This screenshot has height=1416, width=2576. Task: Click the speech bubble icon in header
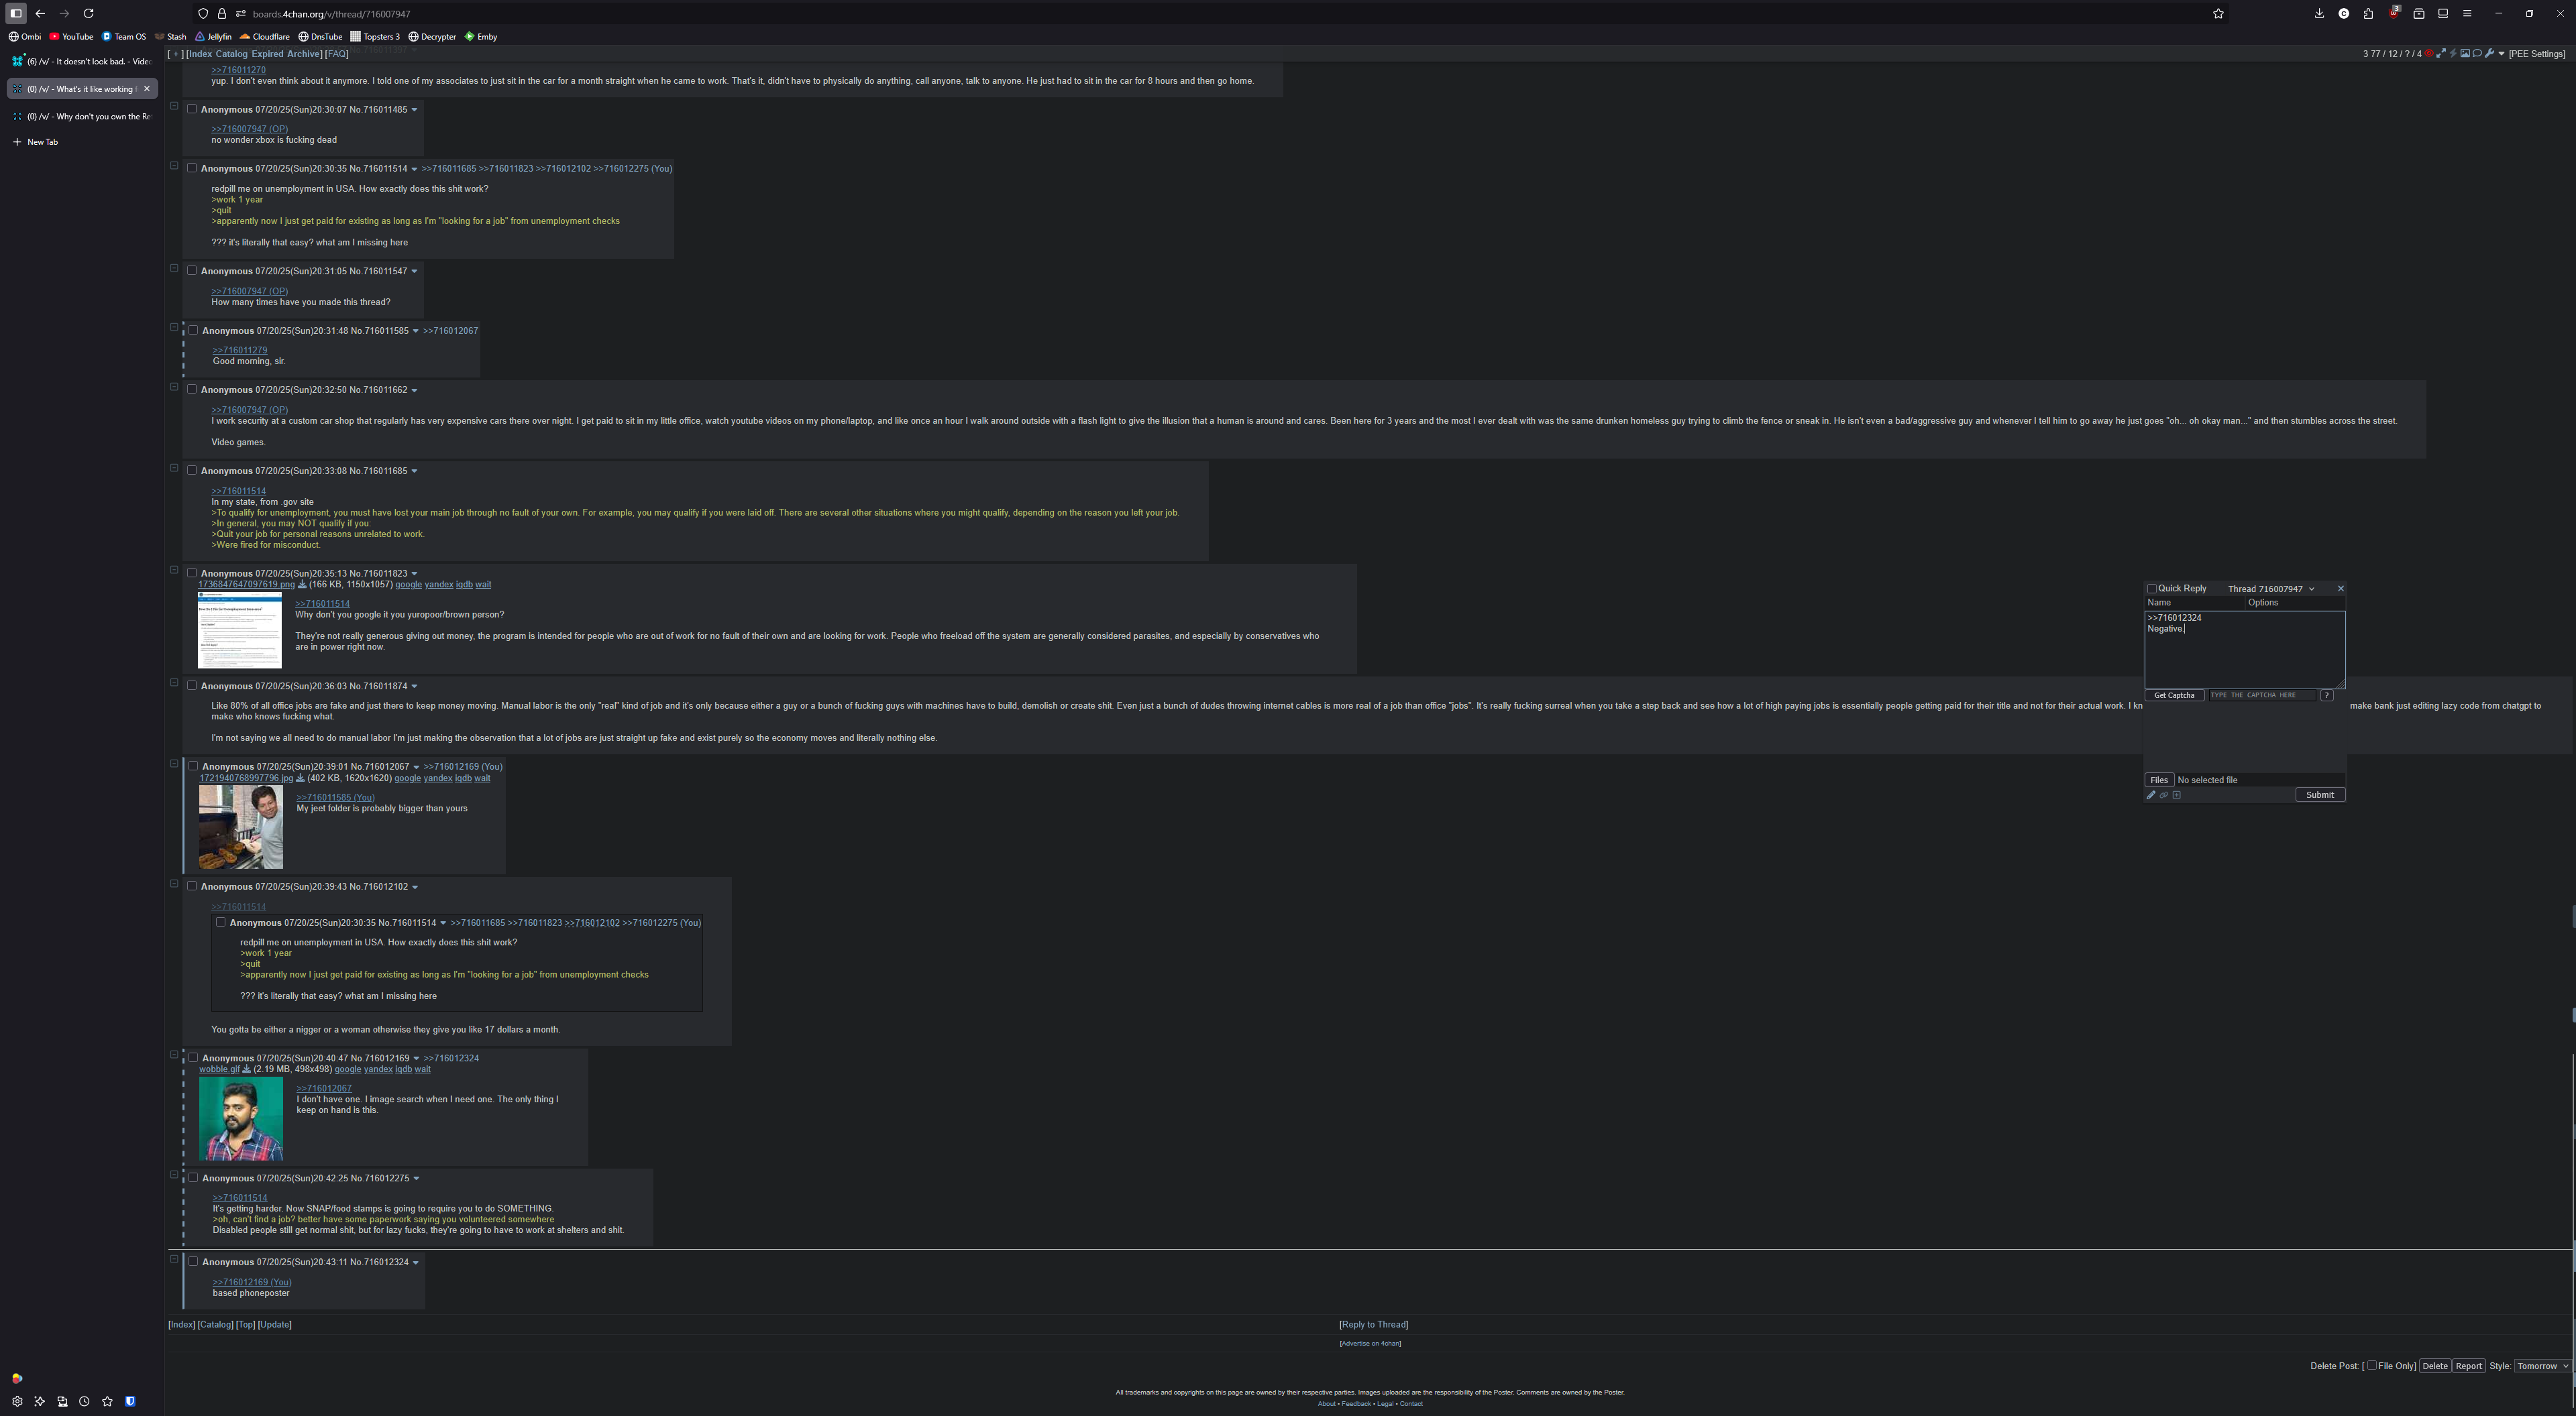pyautogui.click(x=2477, y=54)
